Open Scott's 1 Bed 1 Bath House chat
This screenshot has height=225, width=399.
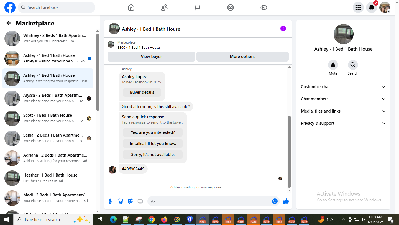coord(48,118)
